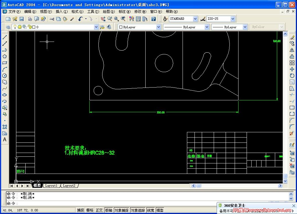Switch to the Layout1 tab
The image size is (297, 214).
tap(51, 186)
